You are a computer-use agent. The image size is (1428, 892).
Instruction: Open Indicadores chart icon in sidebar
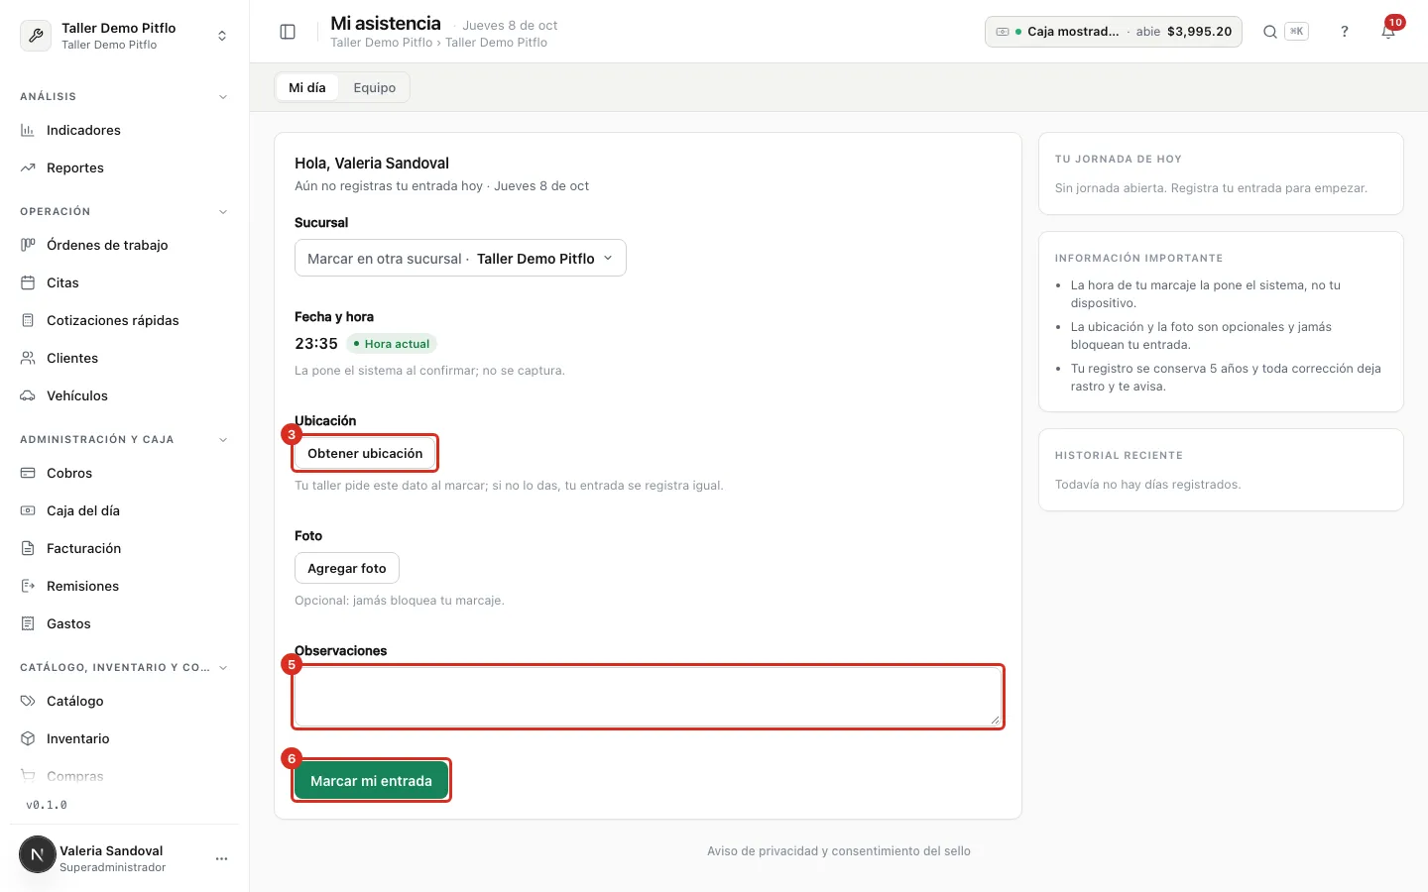pos(28,130)
